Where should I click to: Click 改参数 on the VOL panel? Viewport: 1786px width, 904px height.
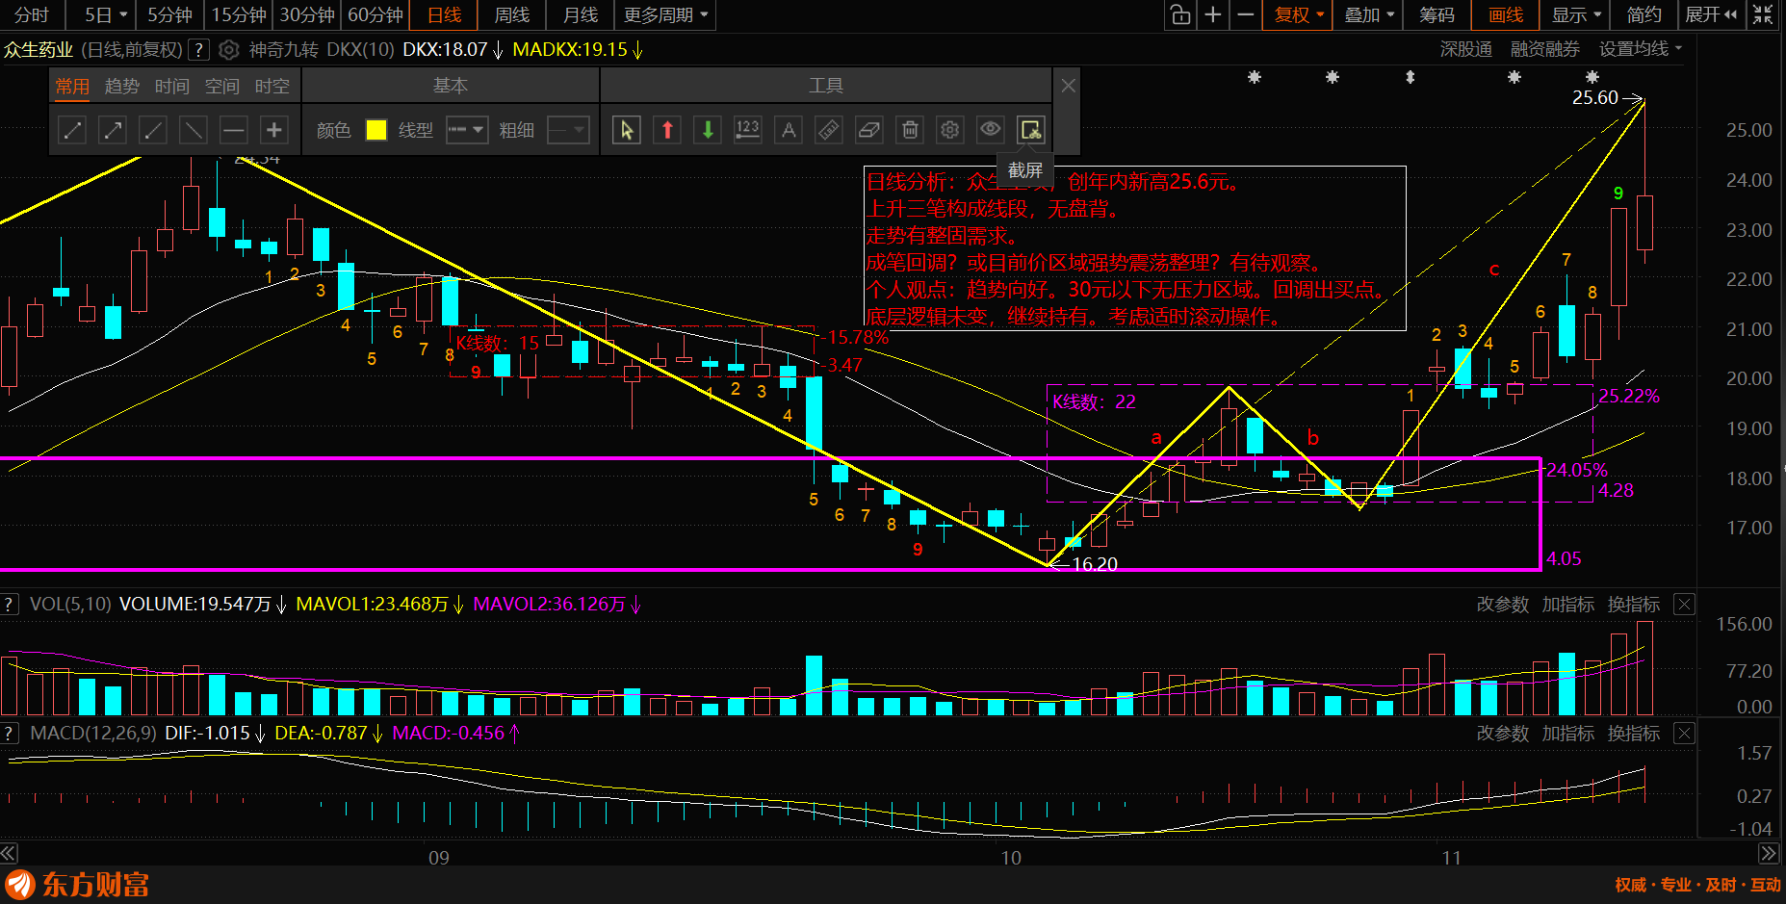point(1503,605)
